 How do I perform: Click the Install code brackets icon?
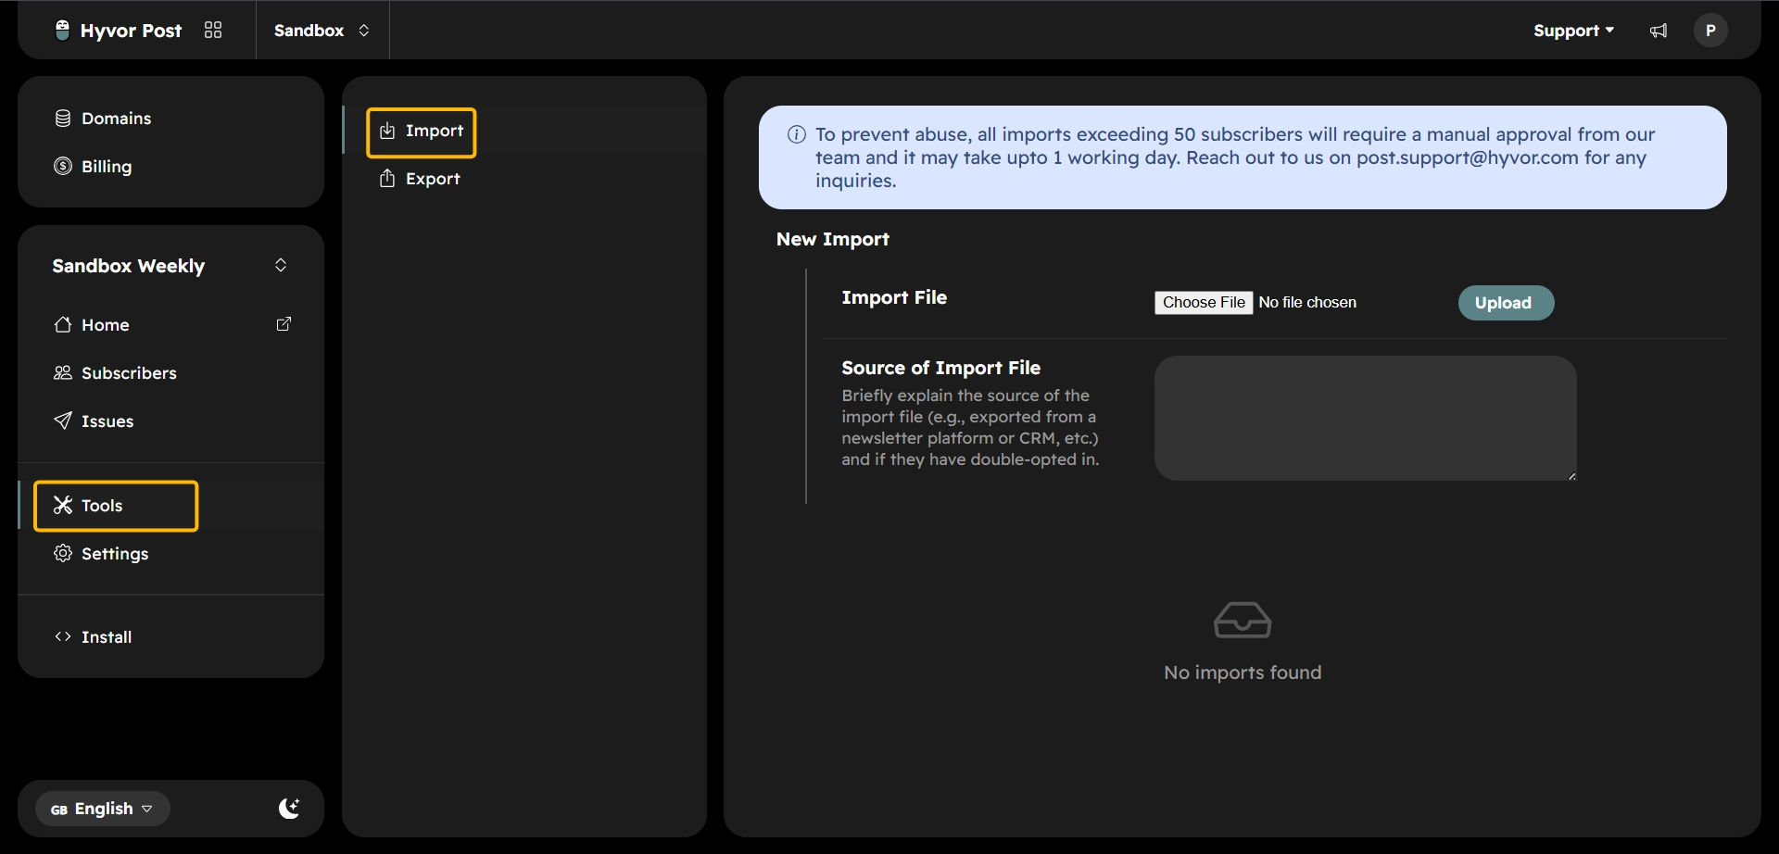click(63, 637)
